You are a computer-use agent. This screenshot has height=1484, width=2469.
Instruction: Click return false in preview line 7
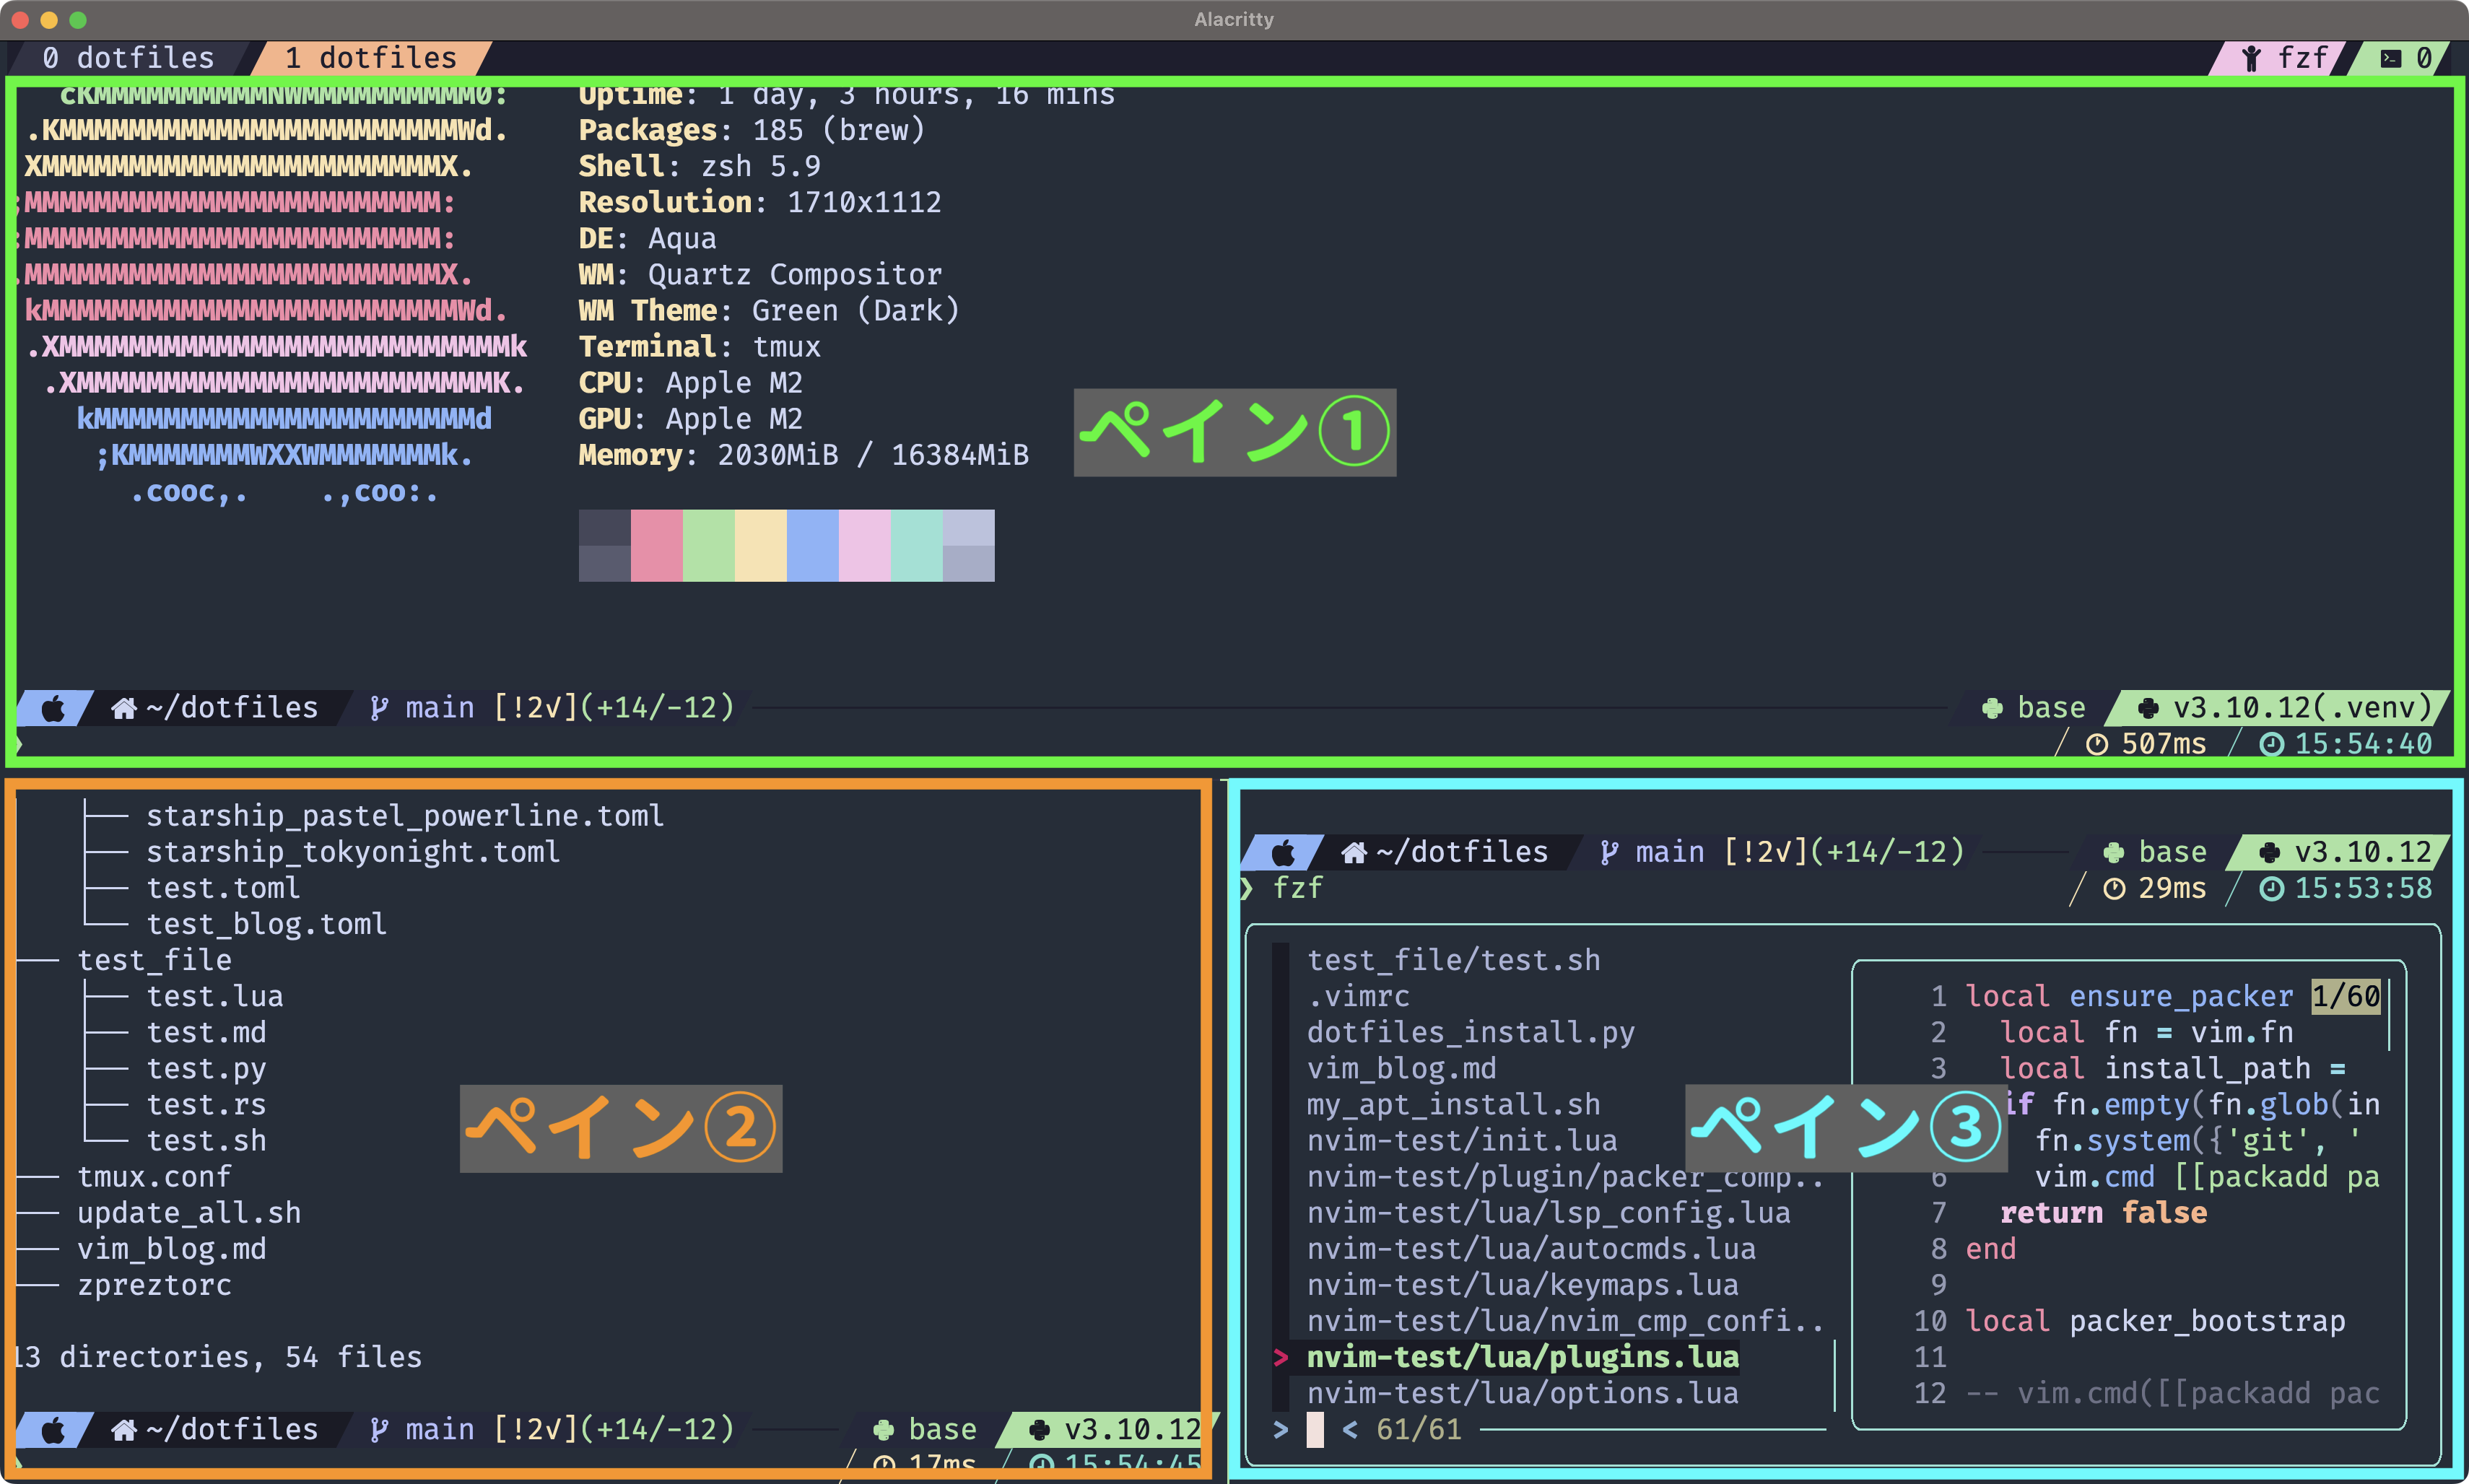(x=2103, y=1213)
